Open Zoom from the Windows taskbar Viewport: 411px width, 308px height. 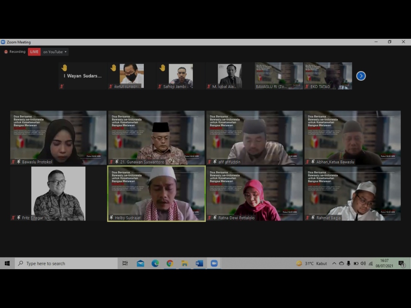(214, 264)
